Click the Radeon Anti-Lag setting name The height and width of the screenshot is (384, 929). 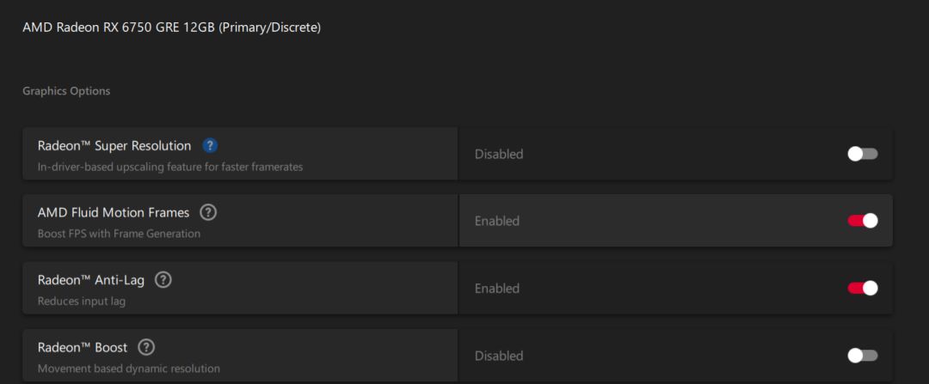click(92, 280)
